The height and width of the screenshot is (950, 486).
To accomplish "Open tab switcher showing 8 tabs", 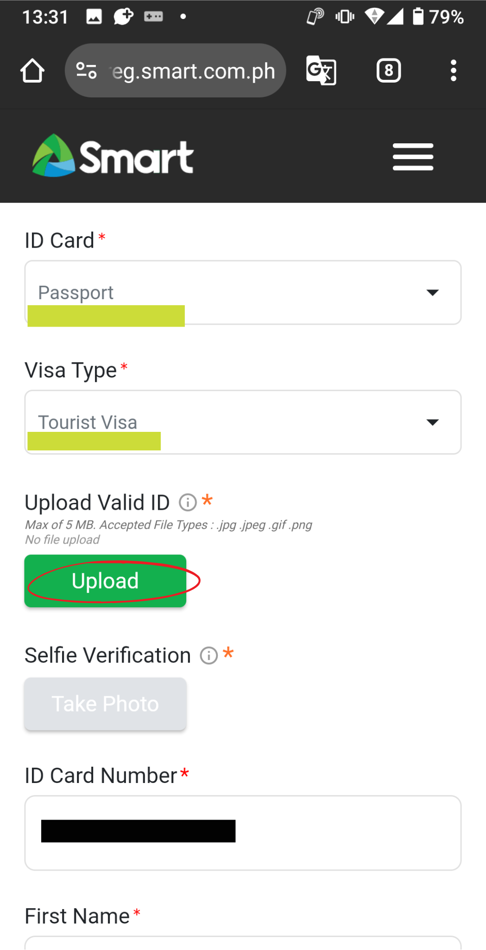I will [x=388, y=71].
